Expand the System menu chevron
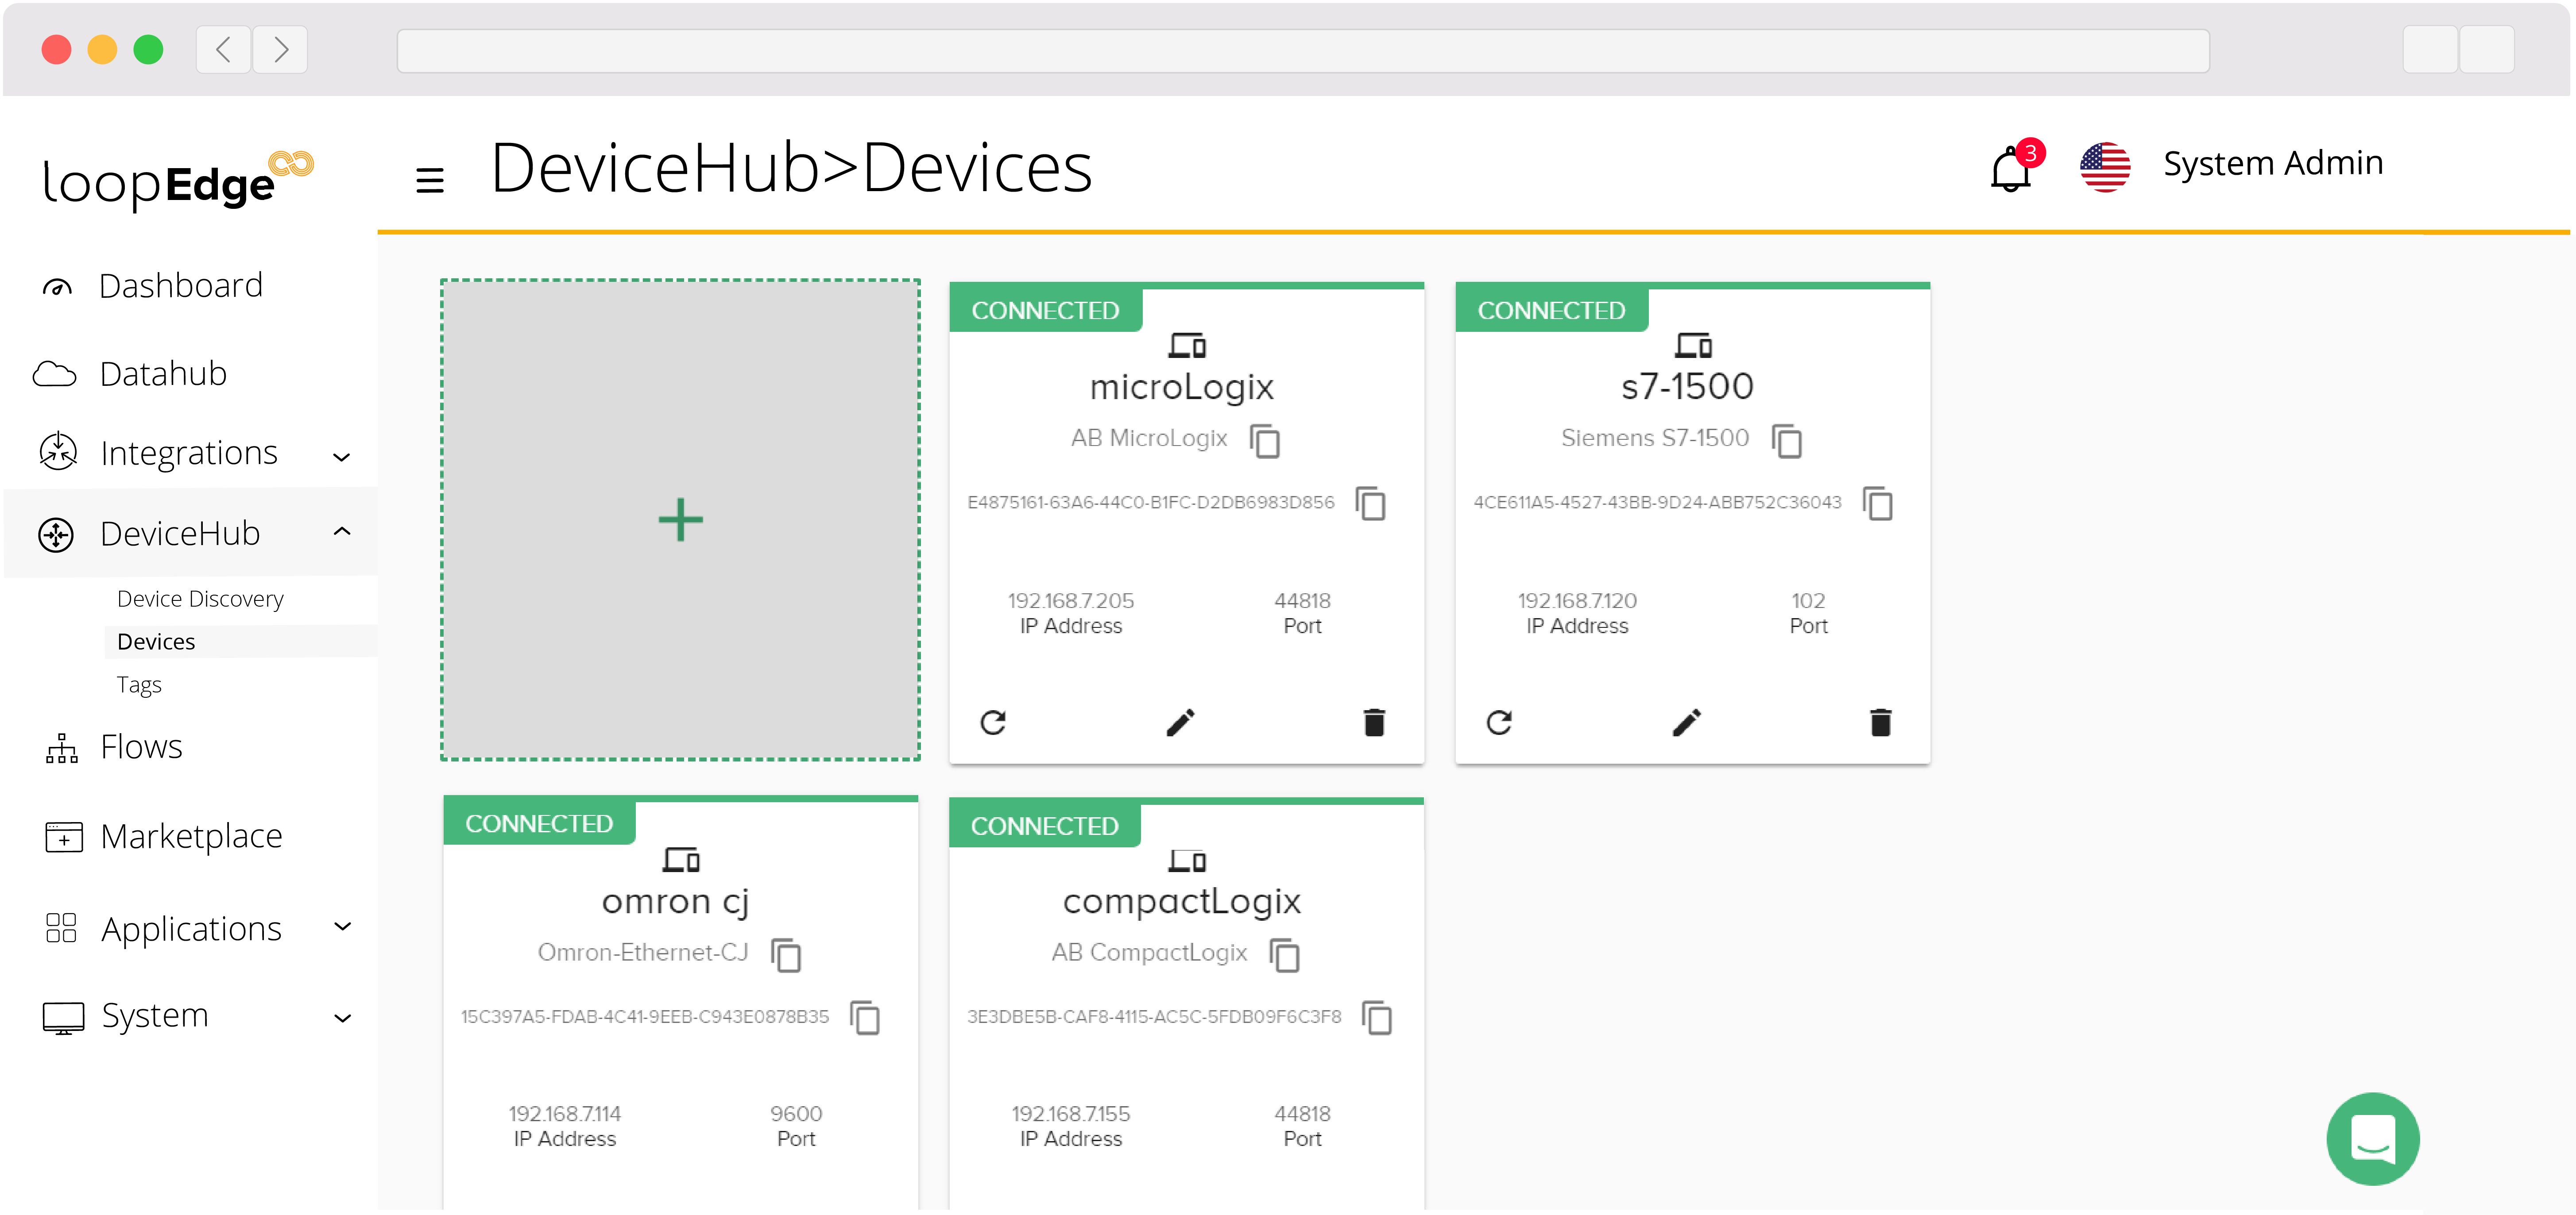This screenshot has height=1215, width=2576. (x=342, y=1018)
